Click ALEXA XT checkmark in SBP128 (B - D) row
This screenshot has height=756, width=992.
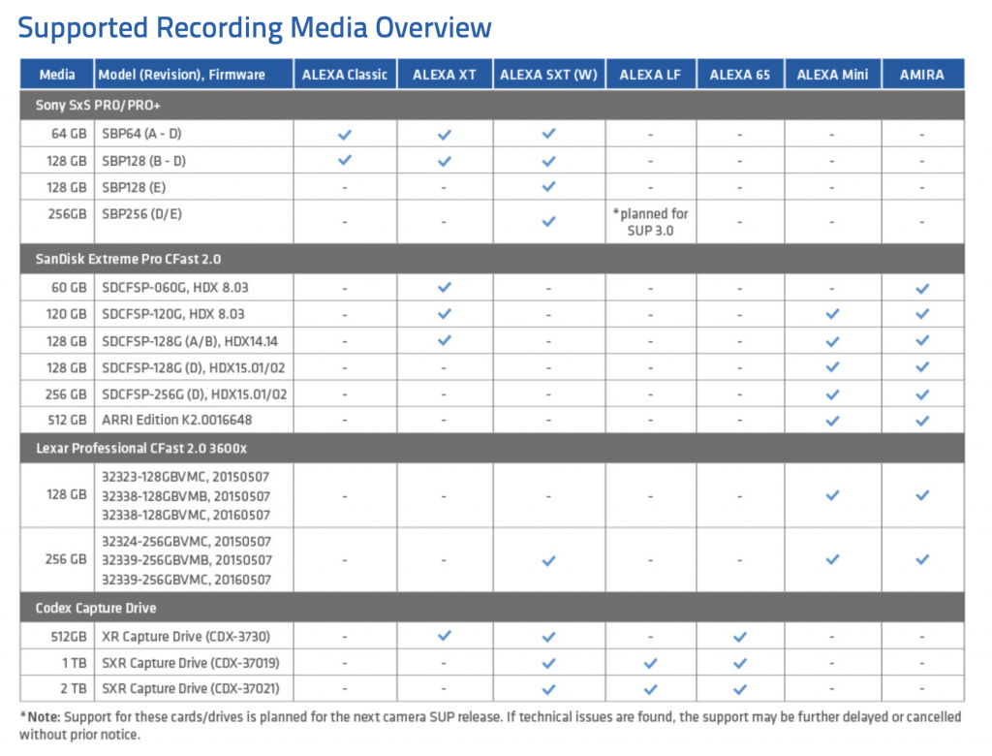click(445, 161)
